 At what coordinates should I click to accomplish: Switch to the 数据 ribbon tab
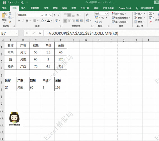click(x=55, y=8)
